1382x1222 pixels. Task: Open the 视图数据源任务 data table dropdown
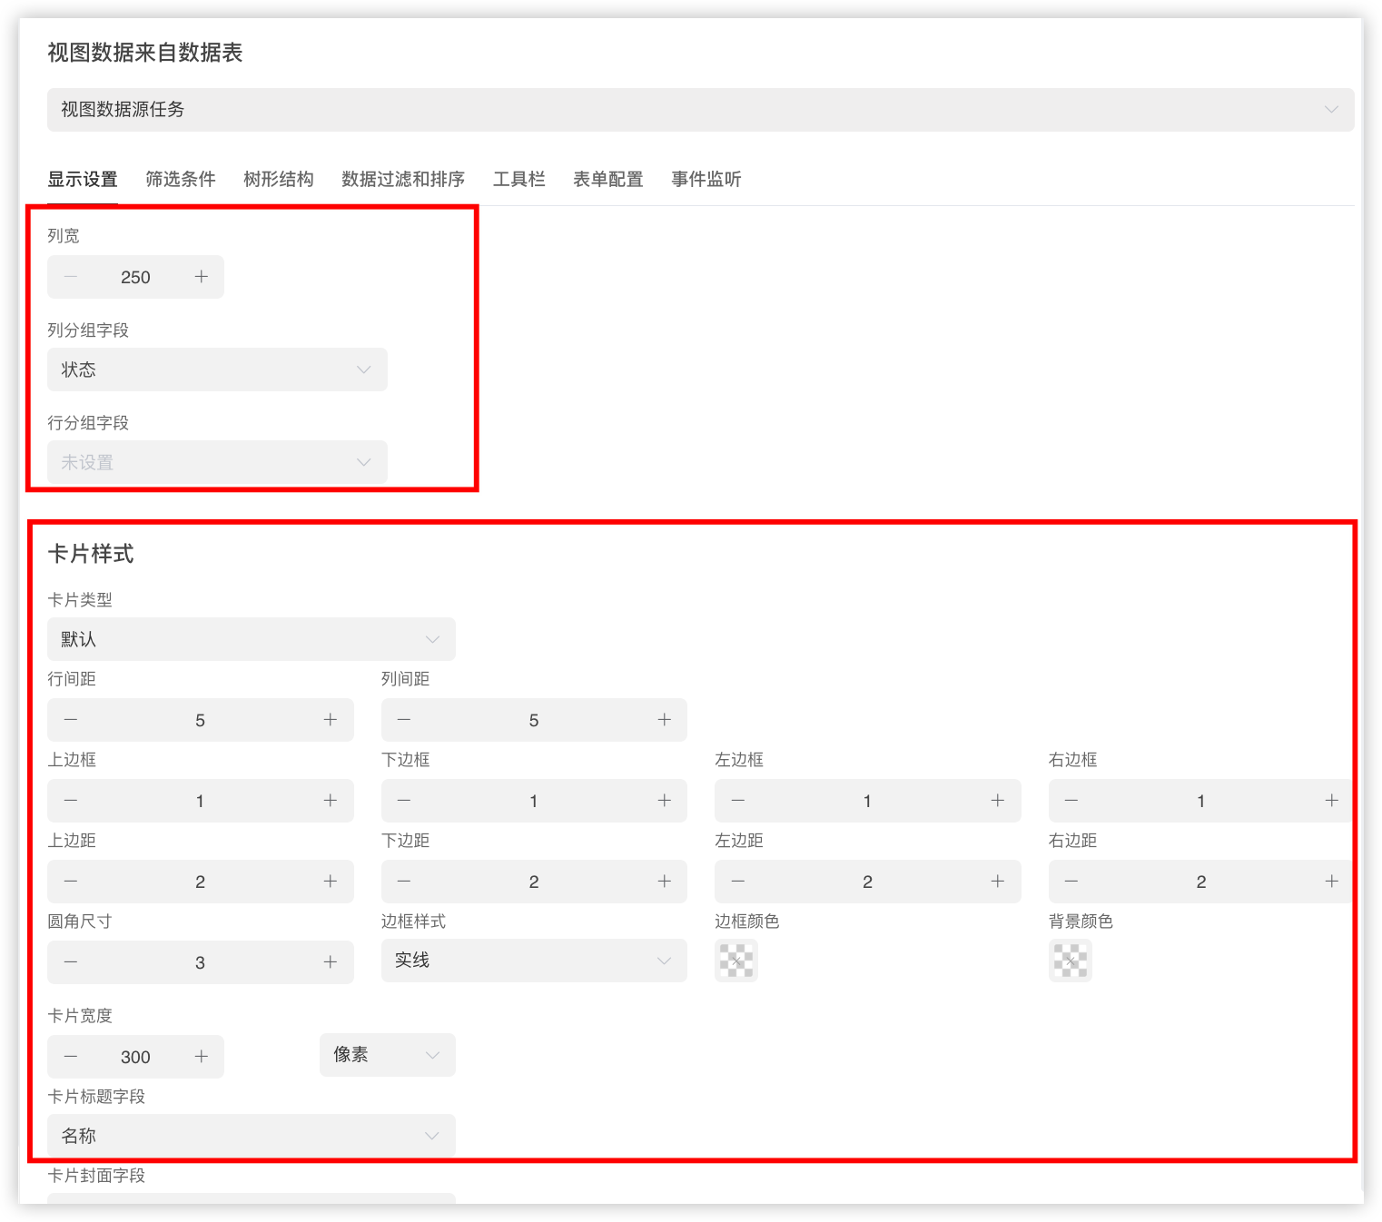699,110
